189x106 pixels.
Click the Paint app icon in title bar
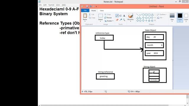(x=82, y=6)
